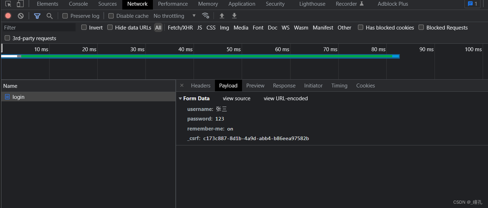Image resolution: width=488 pixels, height=208 pixels.
Task: Filter requests by Doc
Action: tap(273, 27)
